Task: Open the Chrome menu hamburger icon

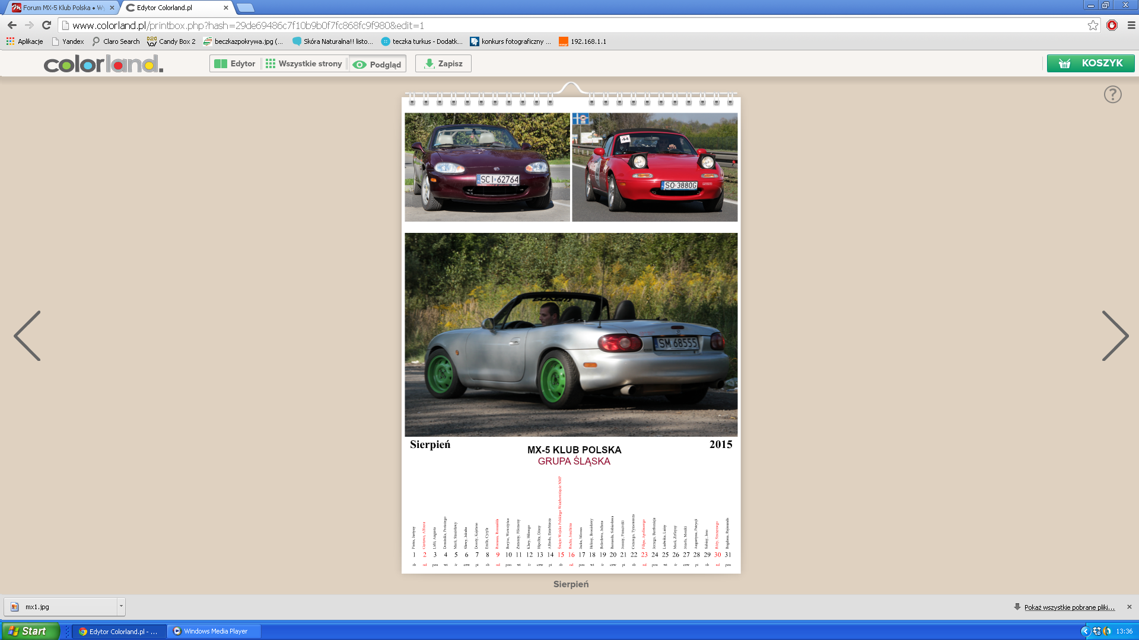Action: click(x=1131, y=25)
